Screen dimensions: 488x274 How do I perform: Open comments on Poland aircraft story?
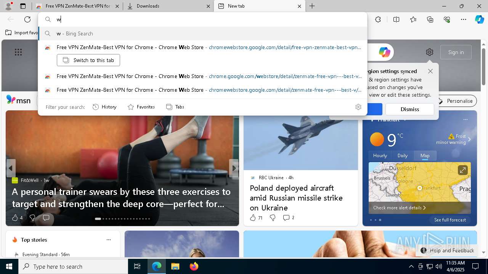(x=288, y=218)
